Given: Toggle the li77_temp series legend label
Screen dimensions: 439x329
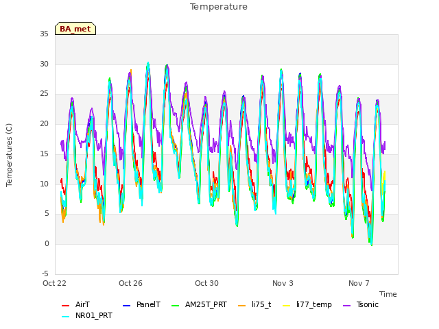Looking at the screenshot, I should point(314,304).
